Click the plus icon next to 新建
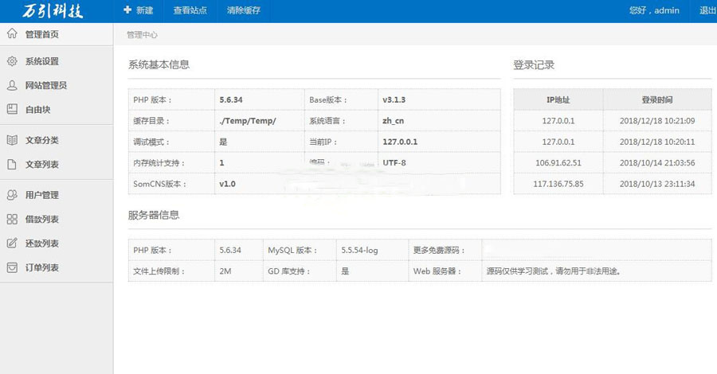Viewport: 717px width, 374px height. (127, 11)
